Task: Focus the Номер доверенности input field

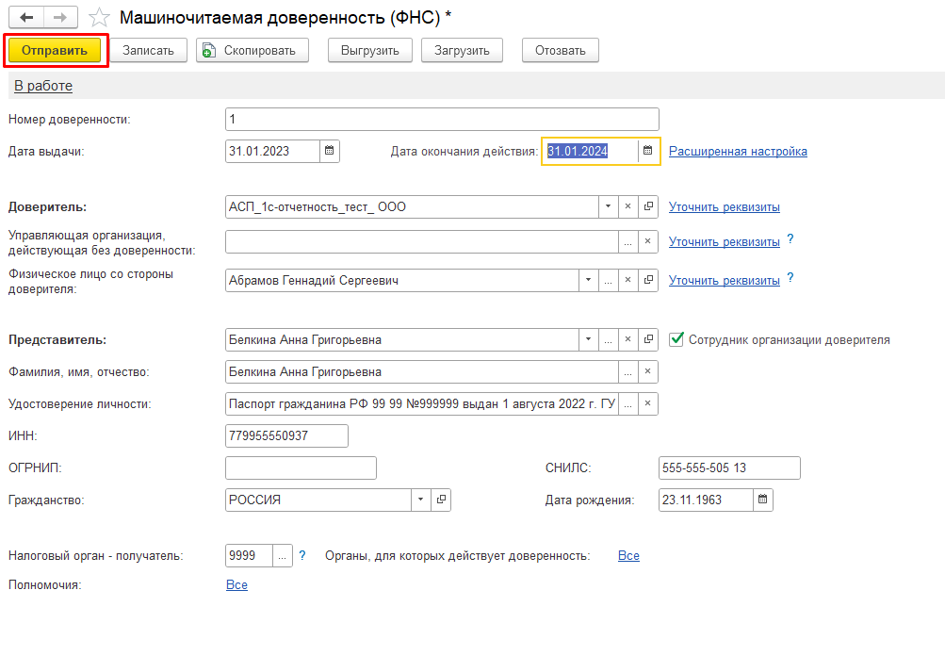Action: (x=443, y=119)
